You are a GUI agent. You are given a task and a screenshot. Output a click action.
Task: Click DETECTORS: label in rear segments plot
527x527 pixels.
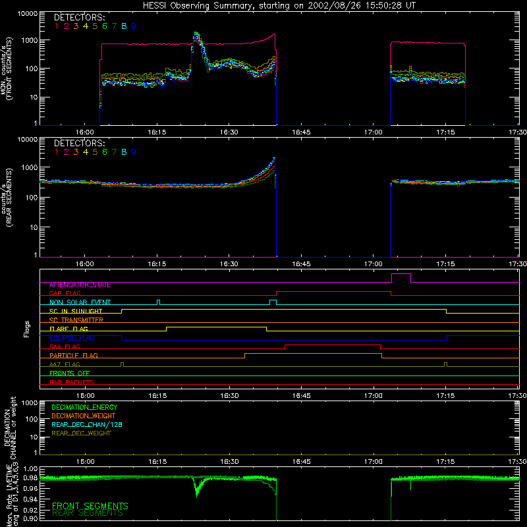click(x=79, y=144)
